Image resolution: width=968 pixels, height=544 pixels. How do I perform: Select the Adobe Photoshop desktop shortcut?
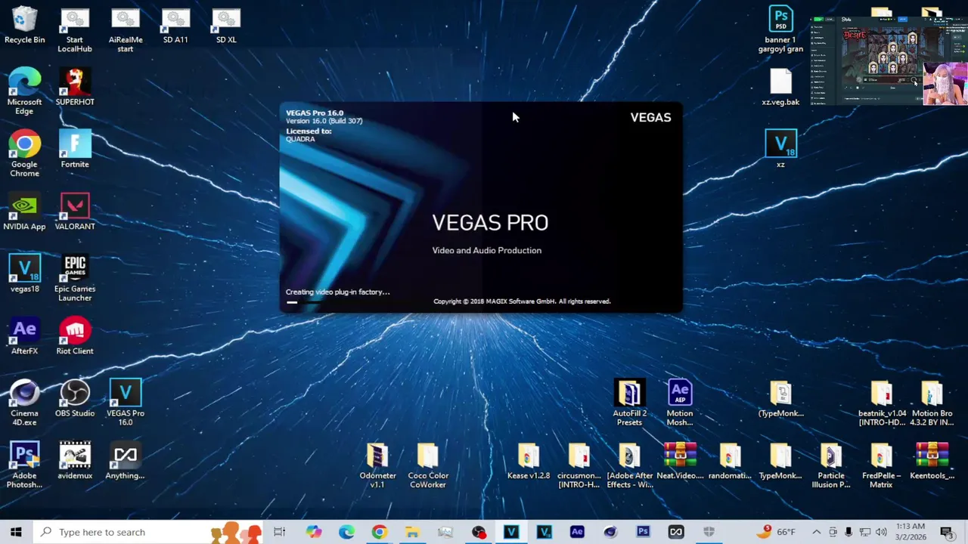click(x=24, y=465)
